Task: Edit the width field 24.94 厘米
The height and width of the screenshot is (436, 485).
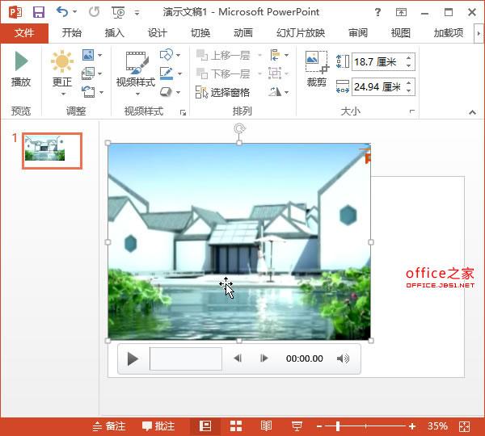Action: pyautogui.click(x=378, y=87)
